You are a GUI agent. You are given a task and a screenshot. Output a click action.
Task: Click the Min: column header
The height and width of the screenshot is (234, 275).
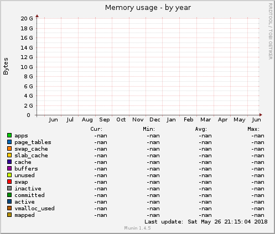(x=149, y=129)
